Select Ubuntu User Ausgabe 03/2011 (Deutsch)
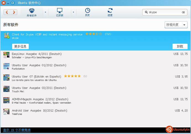The width and height of the screenshot is (191, 134). pyautogui.click(x=39, y=88)
